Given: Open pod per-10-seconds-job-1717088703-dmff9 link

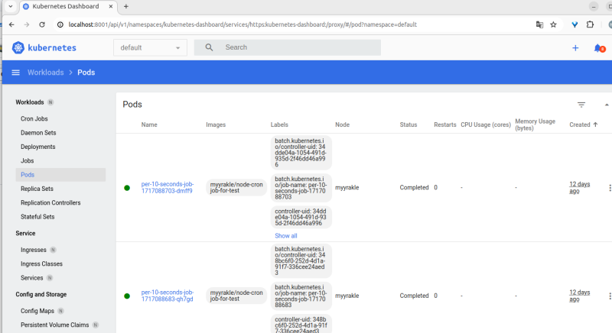Looking at the screenshot, I should click(x=167, y=187).
